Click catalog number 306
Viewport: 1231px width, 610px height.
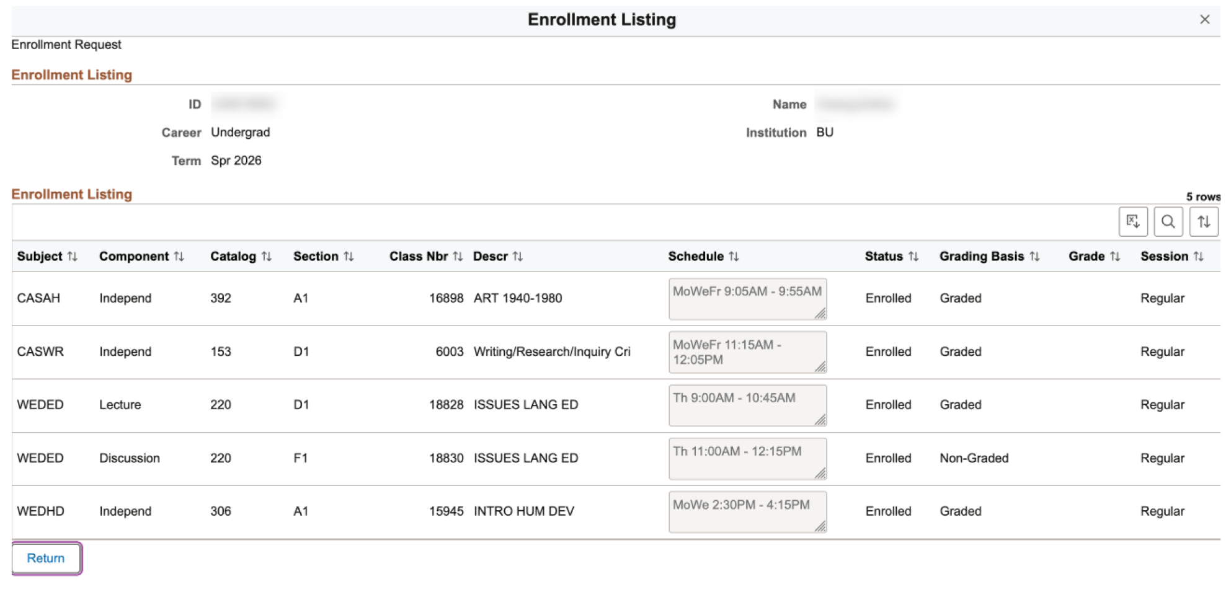221,511
